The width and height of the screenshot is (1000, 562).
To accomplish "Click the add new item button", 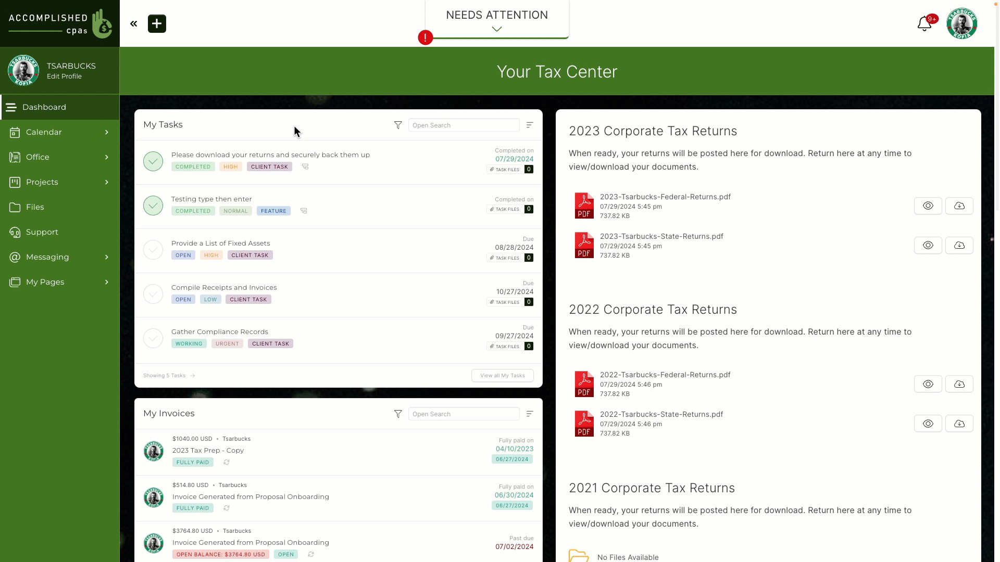I will coord(157,23).
